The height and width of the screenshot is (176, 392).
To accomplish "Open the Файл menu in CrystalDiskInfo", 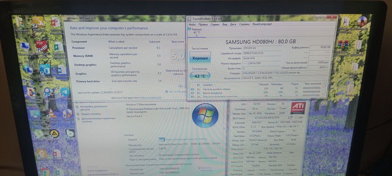I will click(192, 24).
